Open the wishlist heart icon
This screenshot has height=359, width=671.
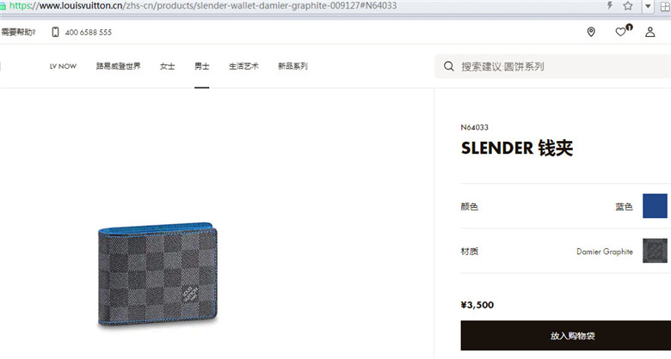(620, 32)
